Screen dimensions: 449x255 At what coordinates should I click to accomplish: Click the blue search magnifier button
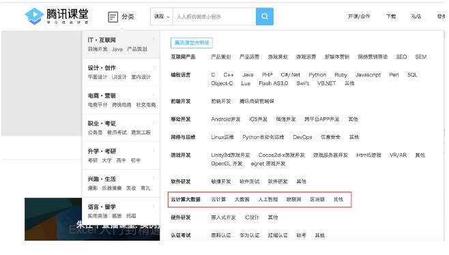[x=265, y=16]
